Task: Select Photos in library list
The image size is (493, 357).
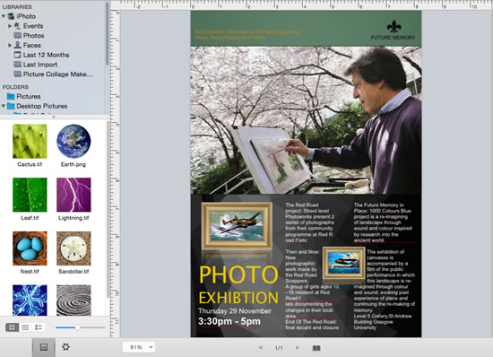Action: point(33,36)
